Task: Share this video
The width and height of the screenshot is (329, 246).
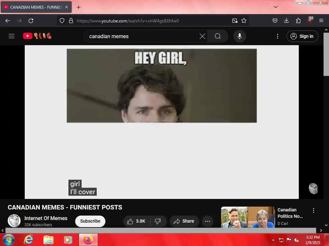Action: point(184,221)
